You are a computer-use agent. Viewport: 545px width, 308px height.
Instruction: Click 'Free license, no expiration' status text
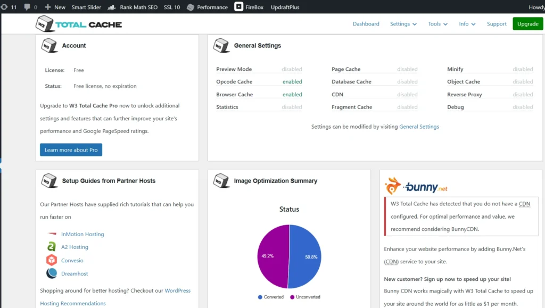click(105, 86)
